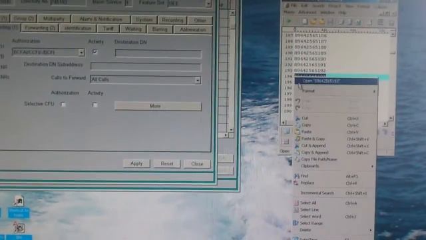Image resolution: width=426 pixels, height=240 pixels.
Task: Focus the Directory No. input field
Action: point(68,3)
